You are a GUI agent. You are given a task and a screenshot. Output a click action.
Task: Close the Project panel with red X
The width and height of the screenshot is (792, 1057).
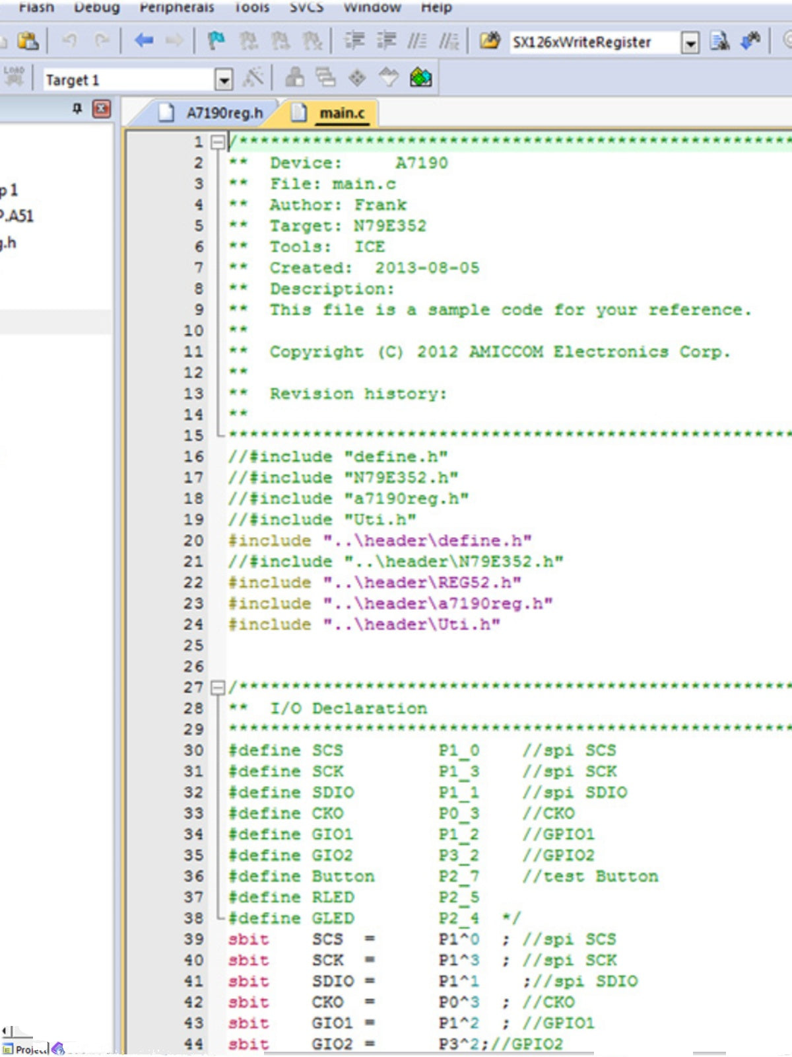coord(102,108)
